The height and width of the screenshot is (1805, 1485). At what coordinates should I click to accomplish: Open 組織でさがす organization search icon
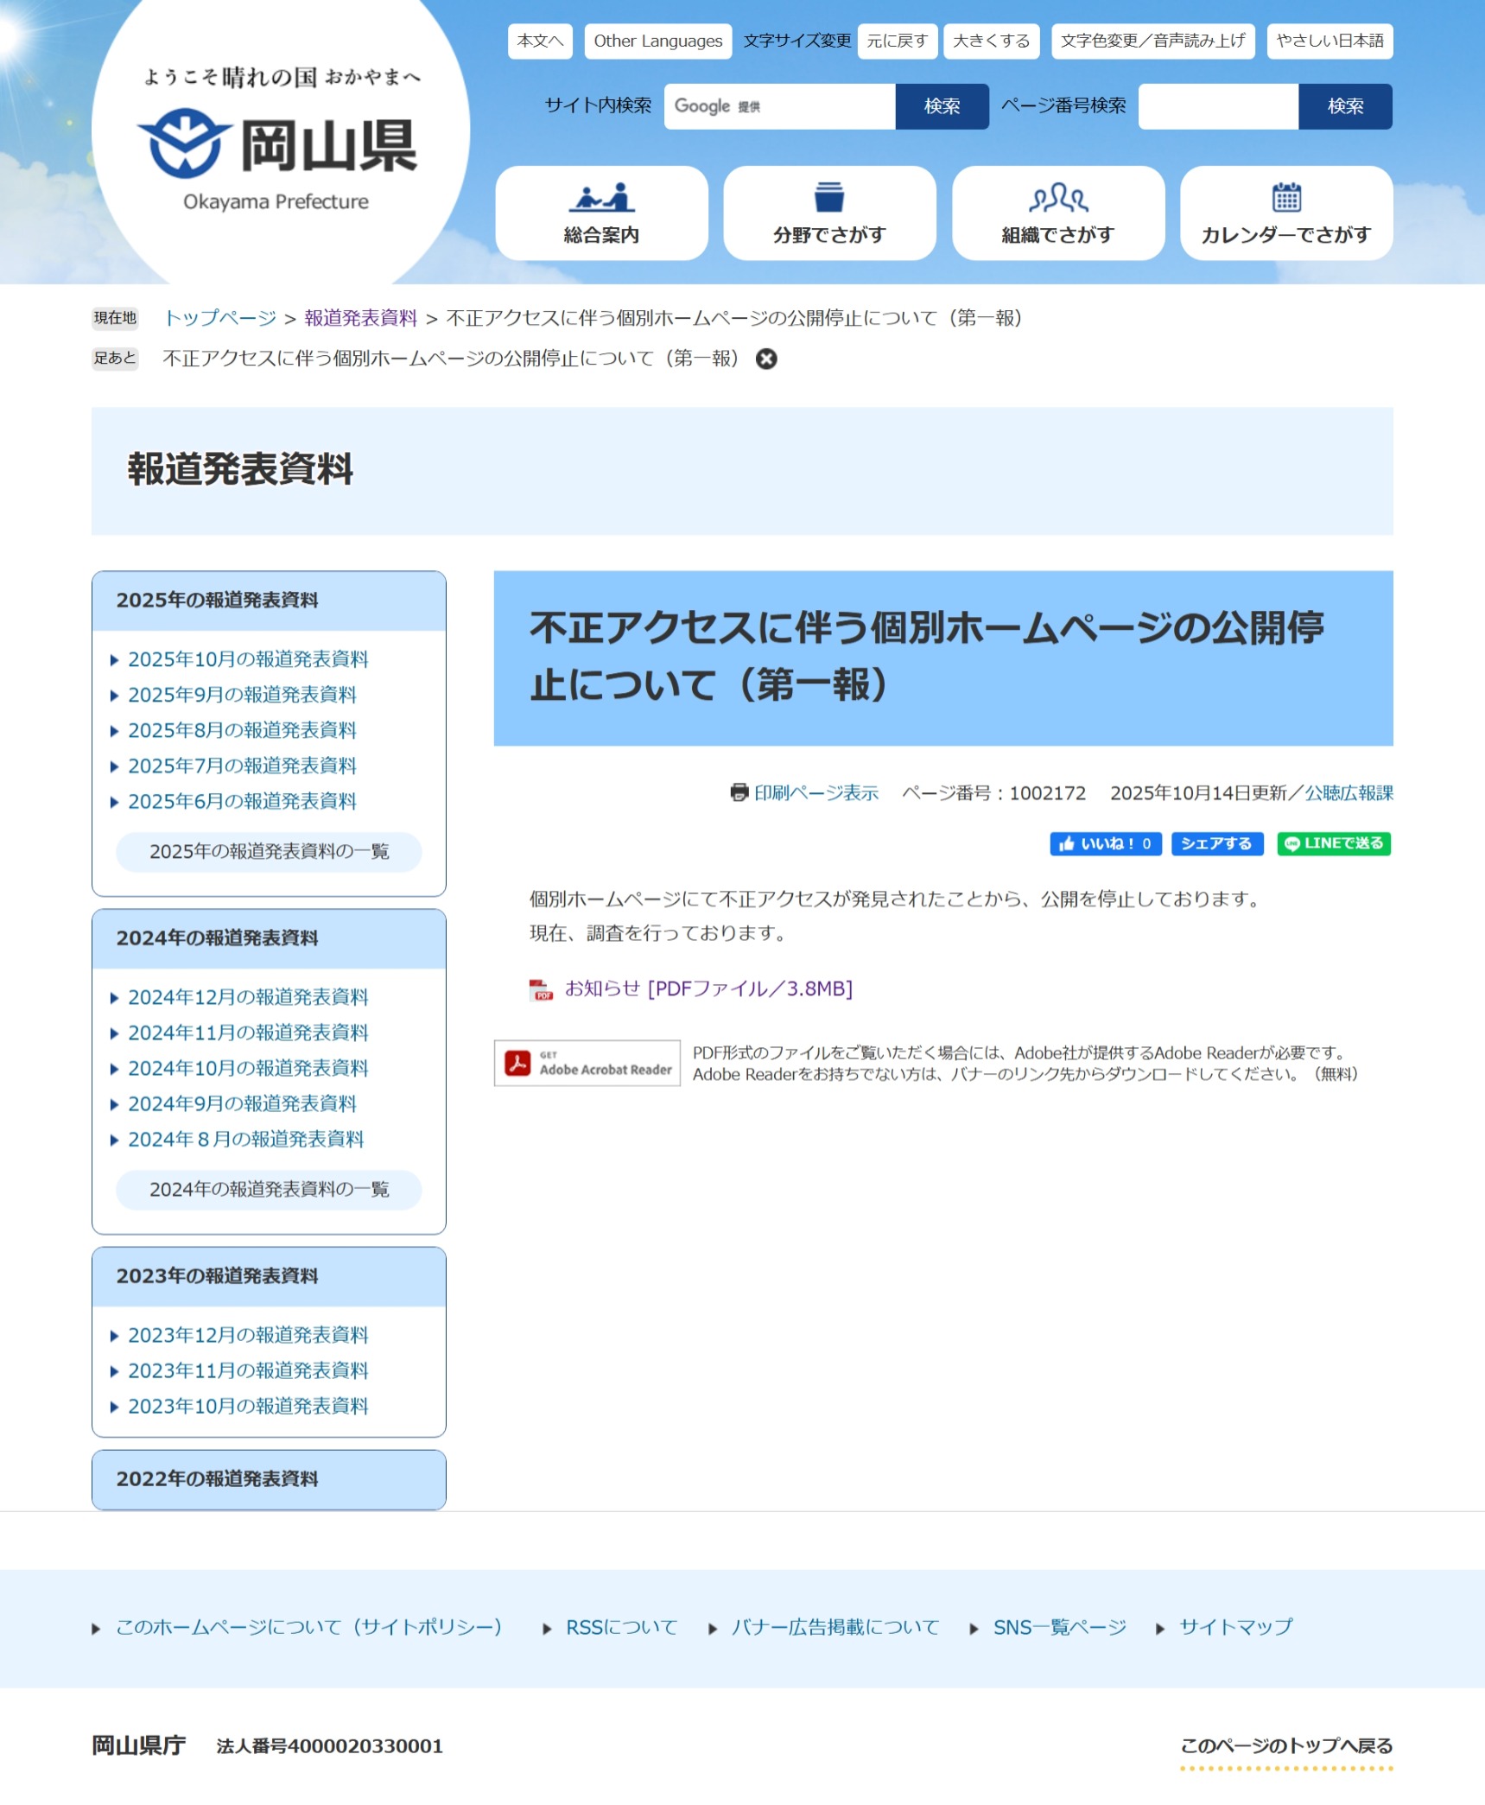click(1057, 198)
